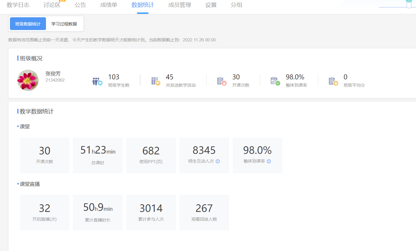Image resolution: width=416 pixels, height=251 pixels.
Task: Click the 267 观看回放人数 card
Action: [204, 212]
